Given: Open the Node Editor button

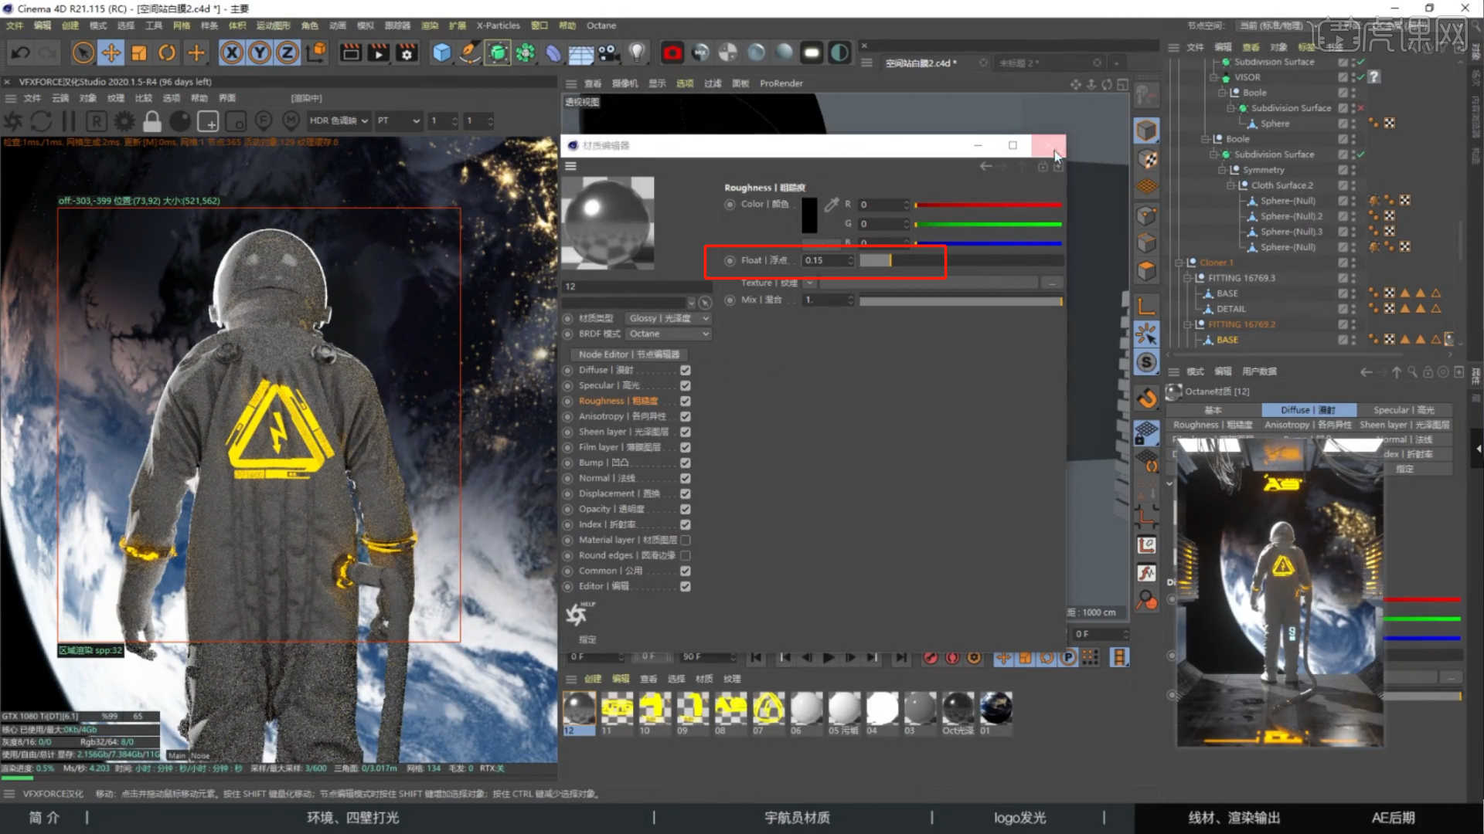Looking at the screenshot, I should click(628, 354).
